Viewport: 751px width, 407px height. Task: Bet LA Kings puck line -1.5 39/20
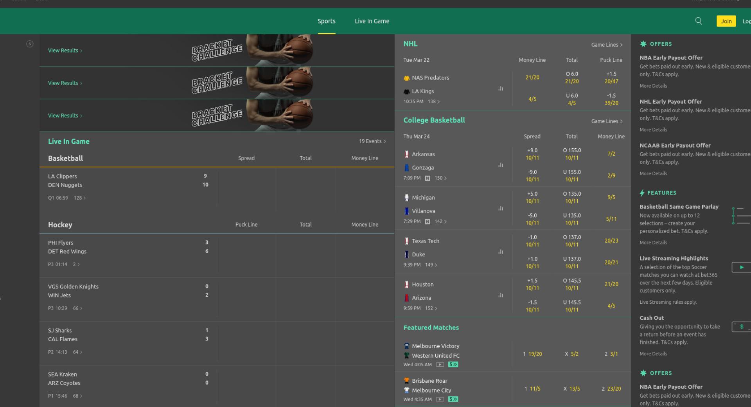pos(611,99)
